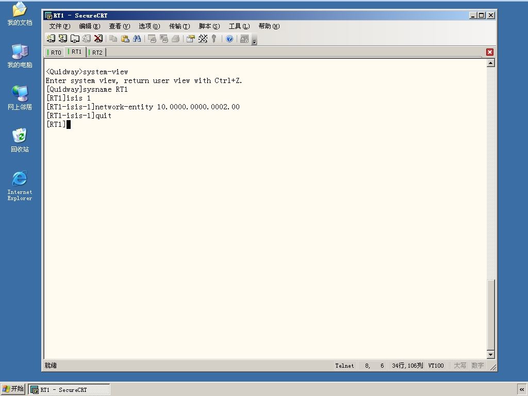Click the Paste clipboard icon
This screenshot has height=396, width=528.
tap(125, 39)
